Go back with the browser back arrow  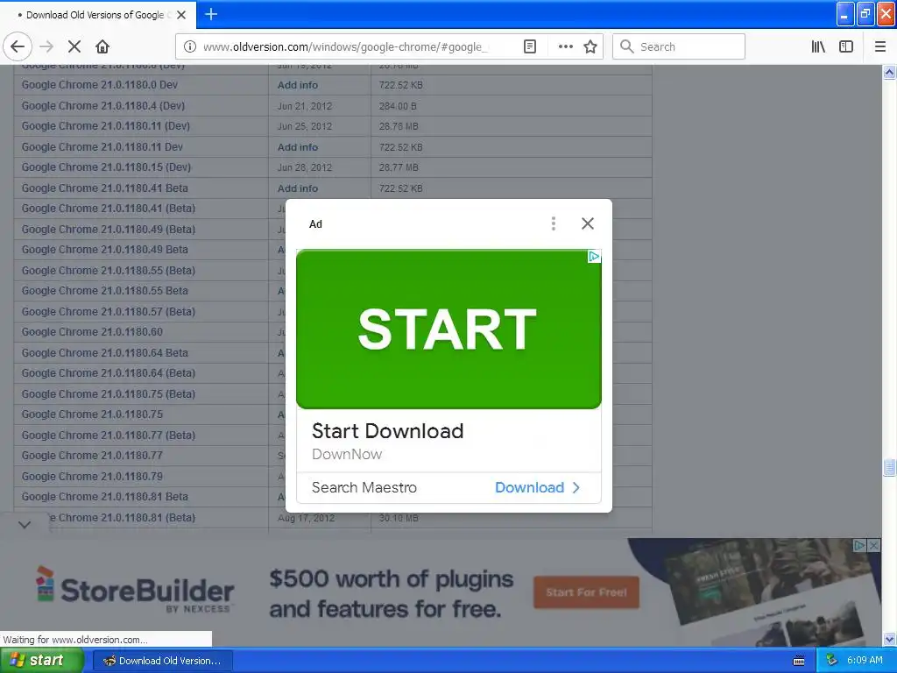coord(18,46)
